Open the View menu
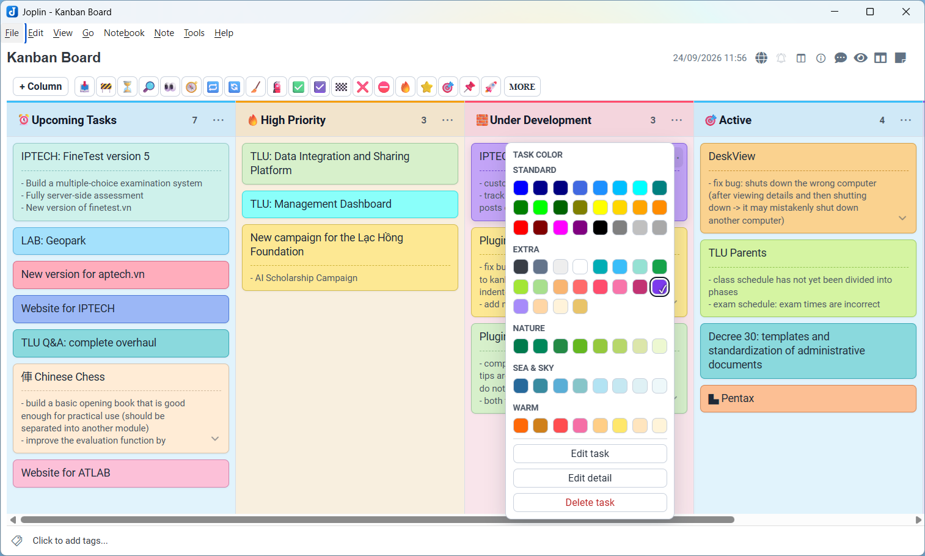Viewport: 925px width, 556px height. (63, 33)
